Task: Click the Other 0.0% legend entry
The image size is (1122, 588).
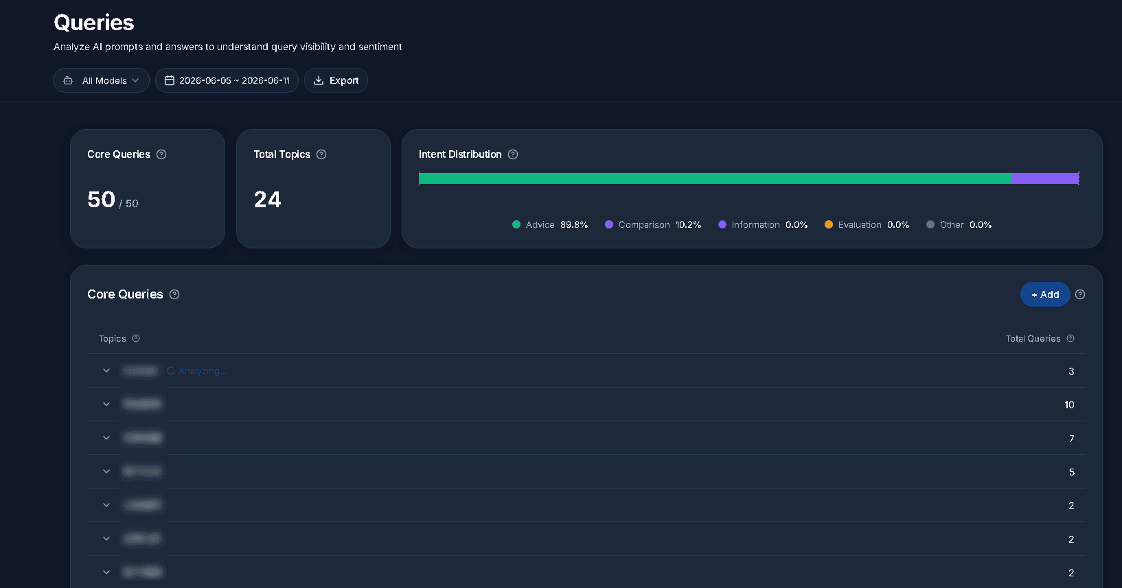Action: (959, 224)
